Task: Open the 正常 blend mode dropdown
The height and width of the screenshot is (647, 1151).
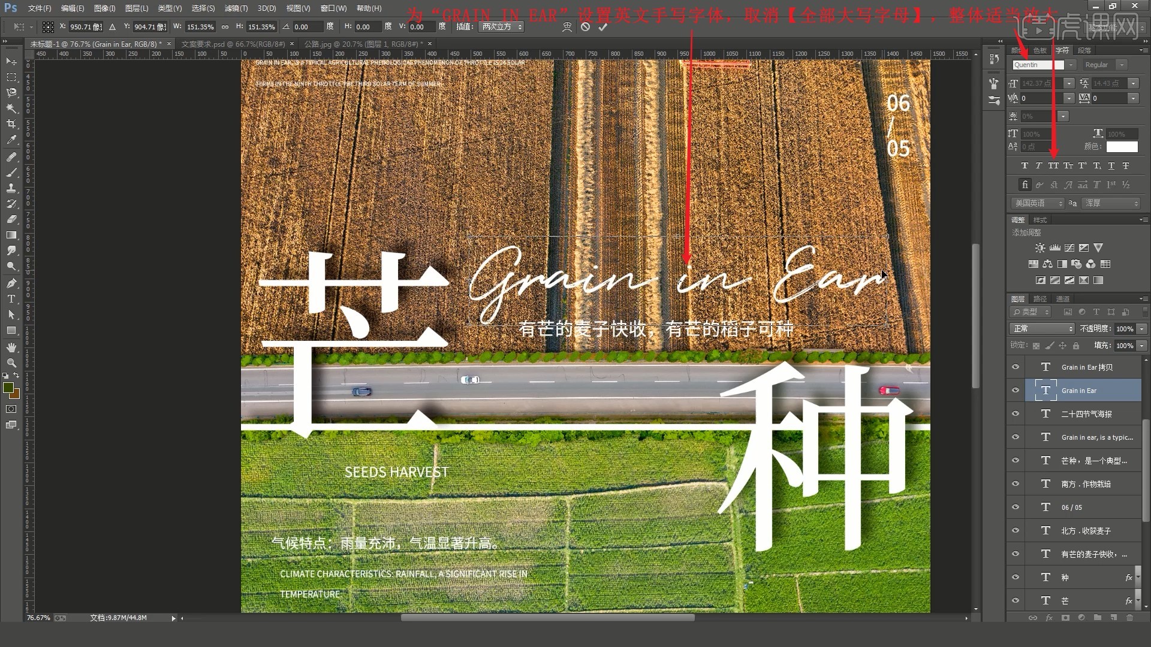Action: [1042, 328]
